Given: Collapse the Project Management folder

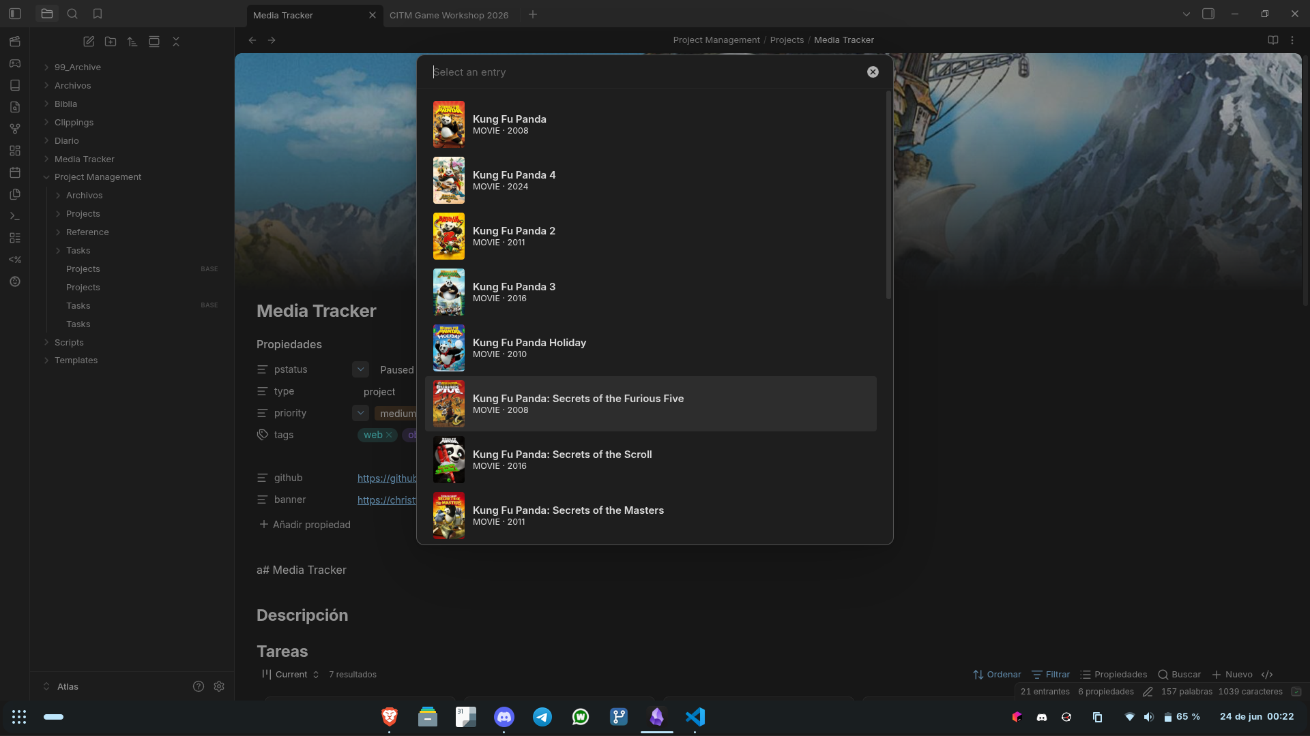Looking at the screenshot, I should (46, 177).
